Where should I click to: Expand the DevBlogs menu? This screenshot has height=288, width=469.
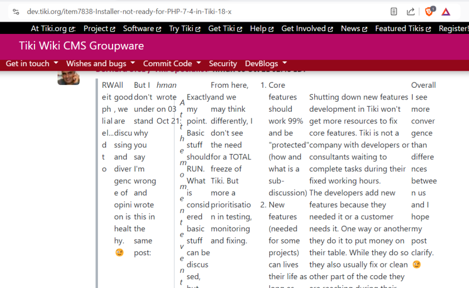tap(266, 64)
